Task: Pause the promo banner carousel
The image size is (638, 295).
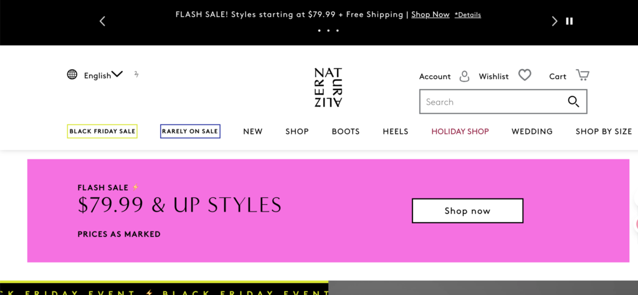Action: (x=569, y=21)
